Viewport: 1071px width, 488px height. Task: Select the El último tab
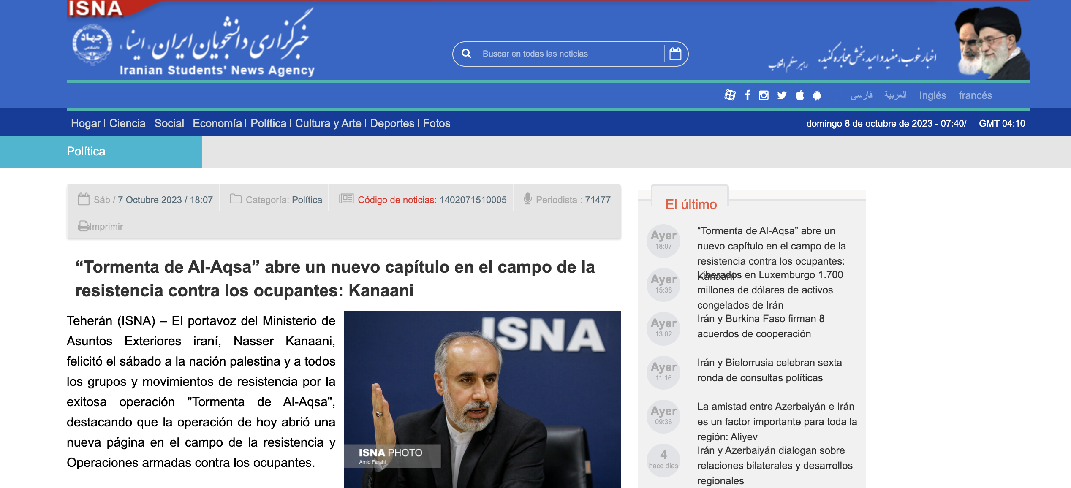(x=690, y=204)
